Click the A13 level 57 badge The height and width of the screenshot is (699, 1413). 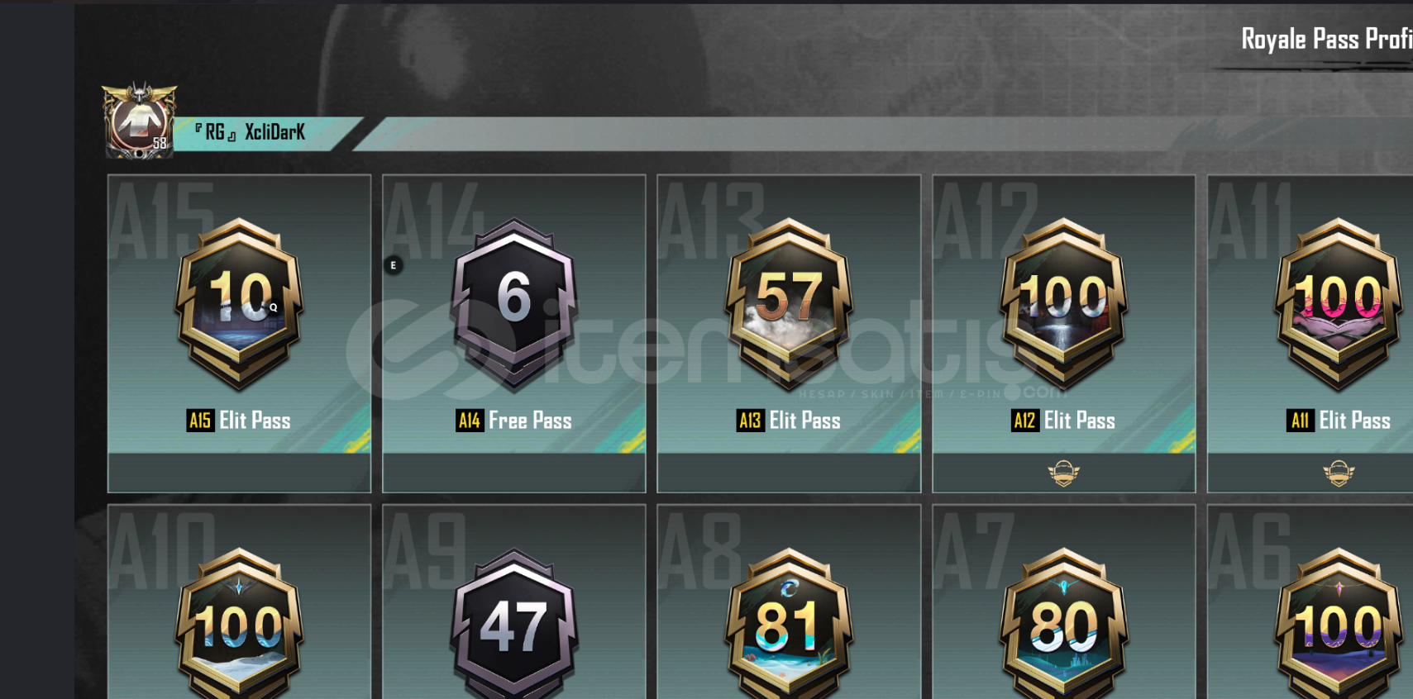789,303
